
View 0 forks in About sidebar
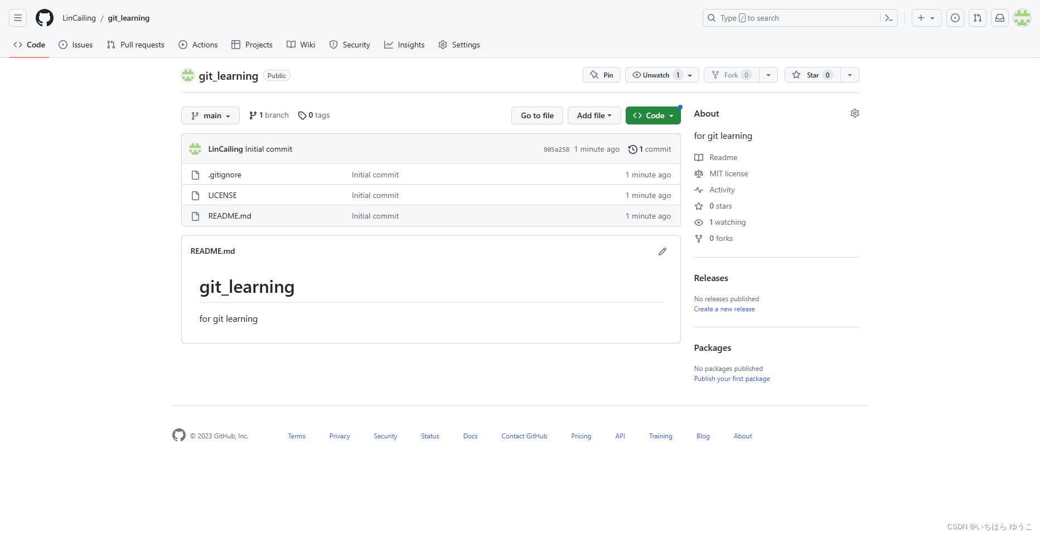(x=714, y=238)
